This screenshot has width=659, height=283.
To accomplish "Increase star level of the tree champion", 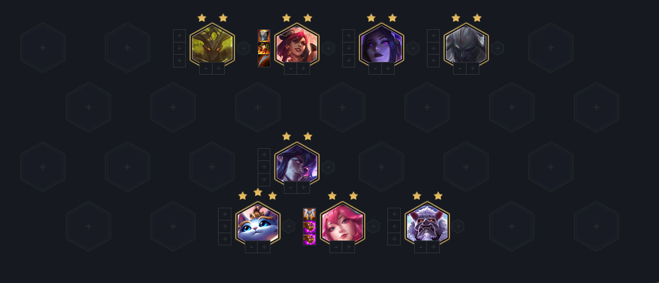I will [x=219, y=69].
